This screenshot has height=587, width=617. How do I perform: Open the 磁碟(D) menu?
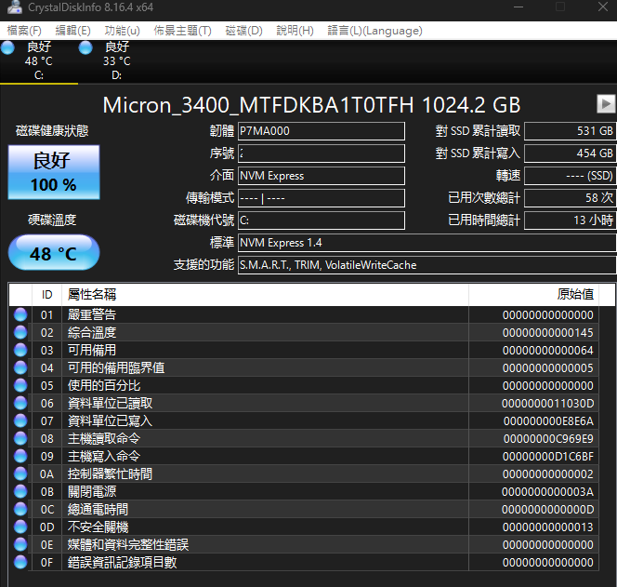pyautogui.click(x=243, y=31)
